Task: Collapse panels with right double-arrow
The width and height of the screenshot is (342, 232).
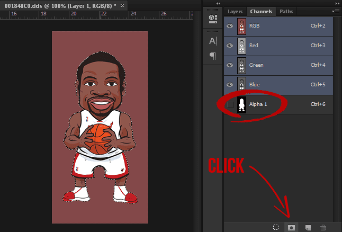Action: tap(337, 3)
